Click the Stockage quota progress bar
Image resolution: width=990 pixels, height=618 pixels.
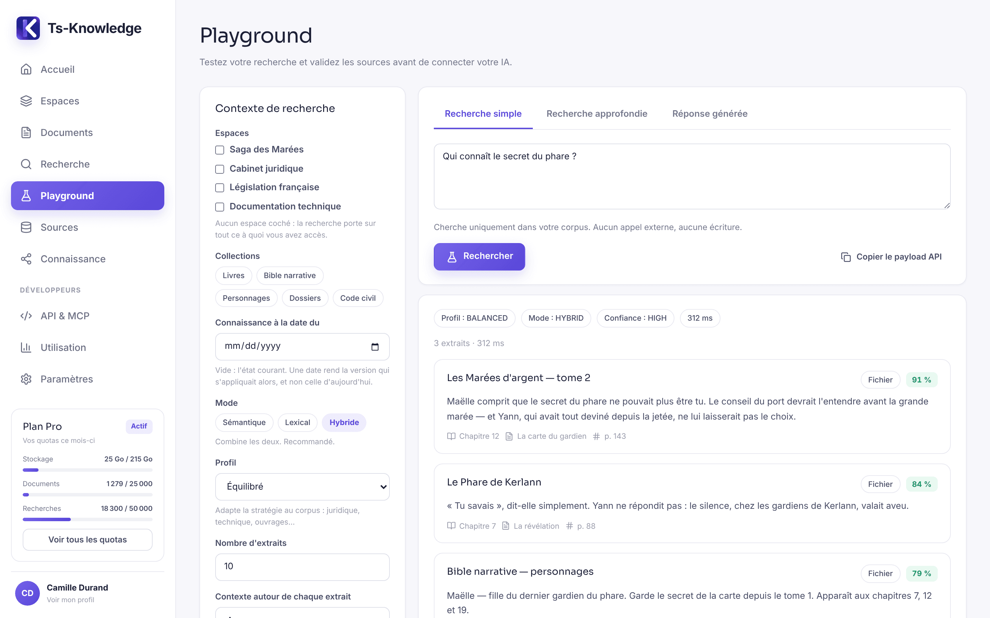88,470
